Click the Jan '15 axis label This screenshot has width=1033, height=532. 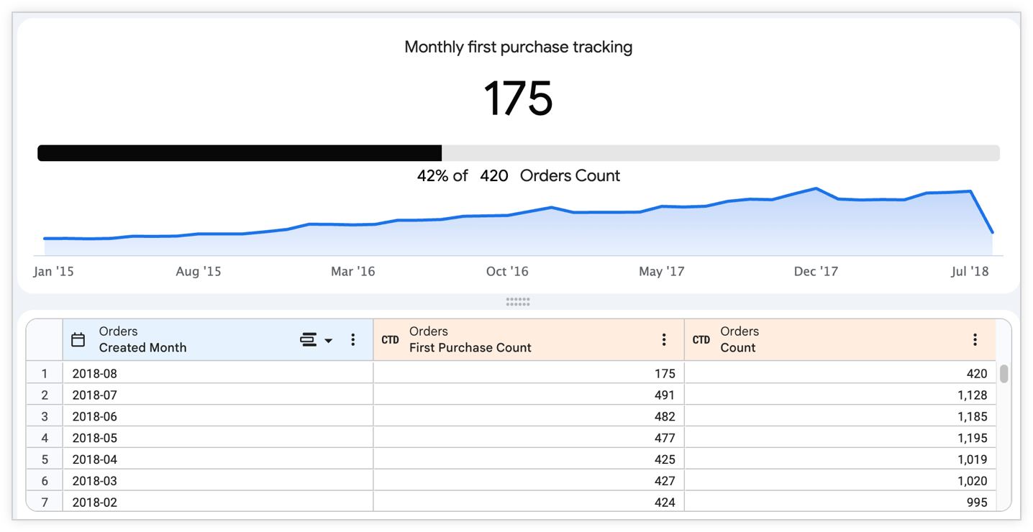54,272
